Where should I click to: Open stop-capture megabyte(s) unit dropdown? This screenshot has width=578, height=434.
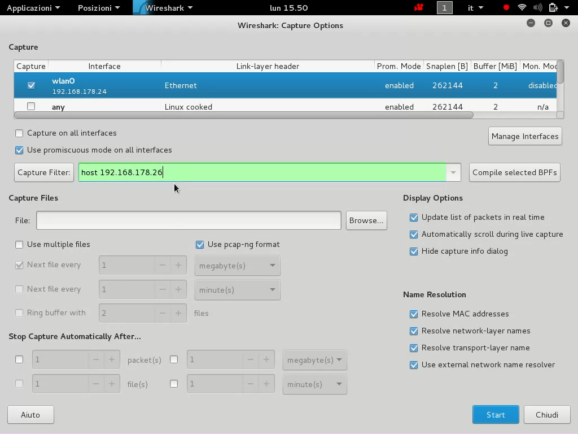[315, 360]
